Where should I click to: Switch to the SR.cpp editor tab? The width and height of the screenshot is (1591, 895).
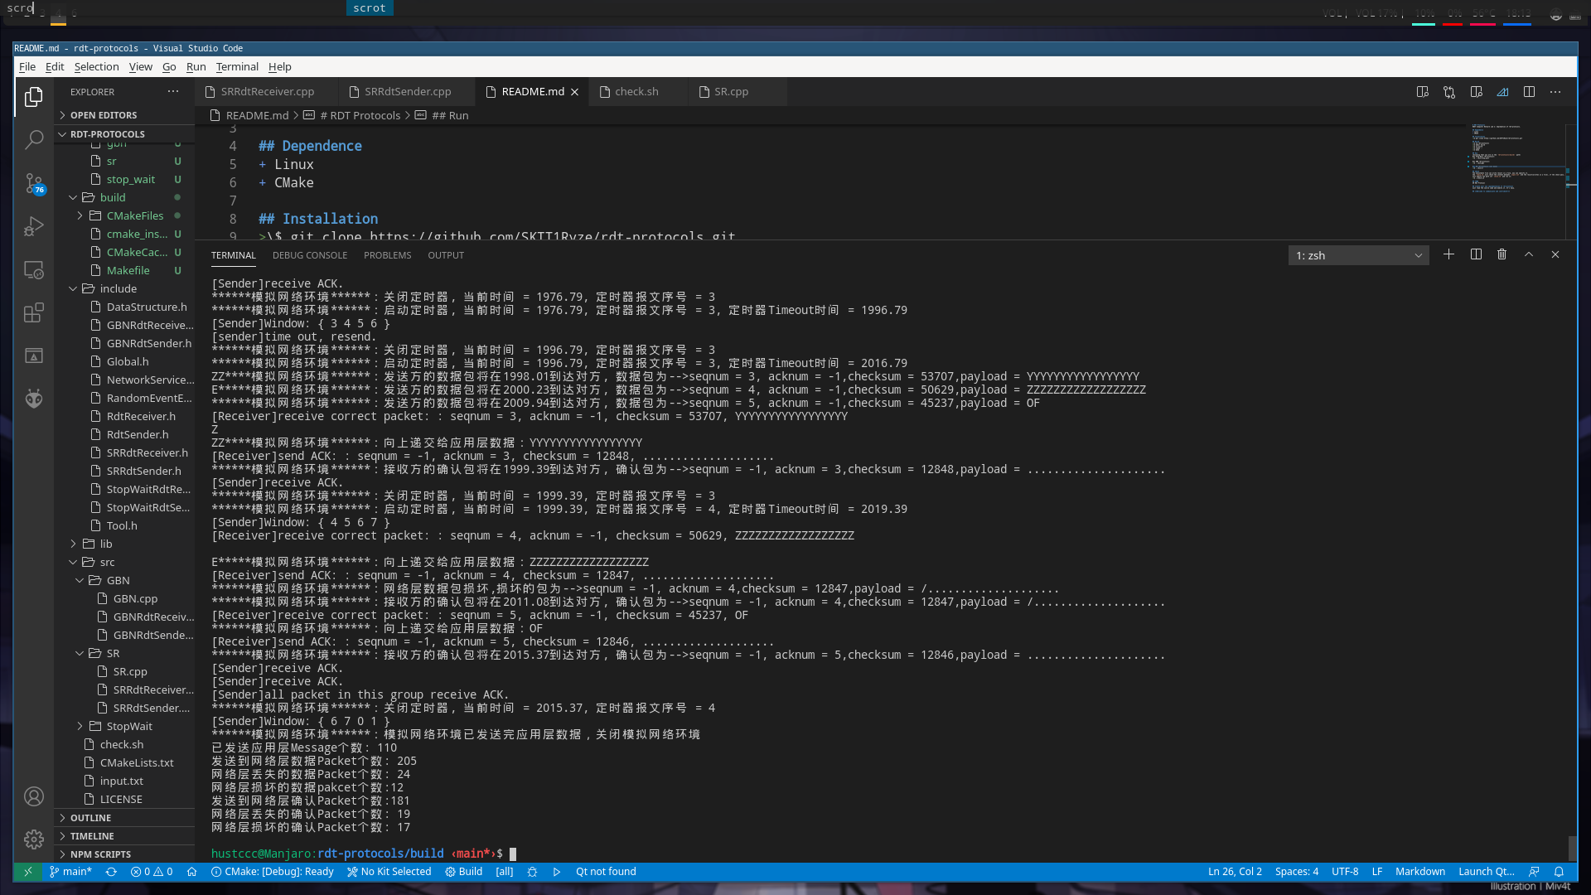coord(731,92)
